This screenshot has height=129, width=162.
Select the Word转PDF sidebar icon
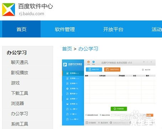pos(67,109)
